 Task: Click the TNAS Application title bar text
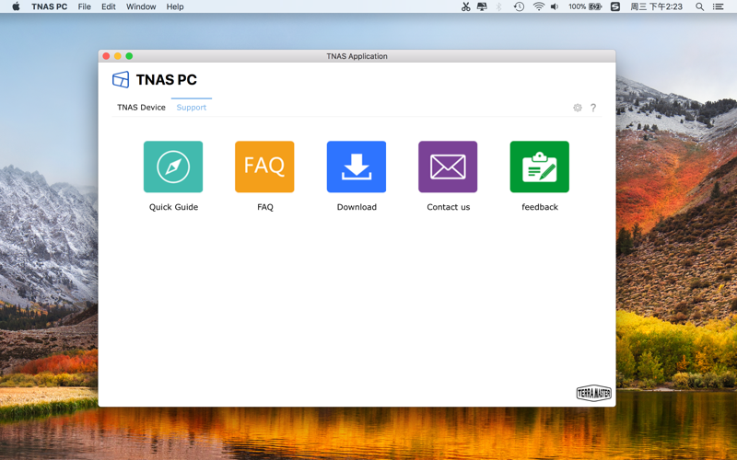357,56
